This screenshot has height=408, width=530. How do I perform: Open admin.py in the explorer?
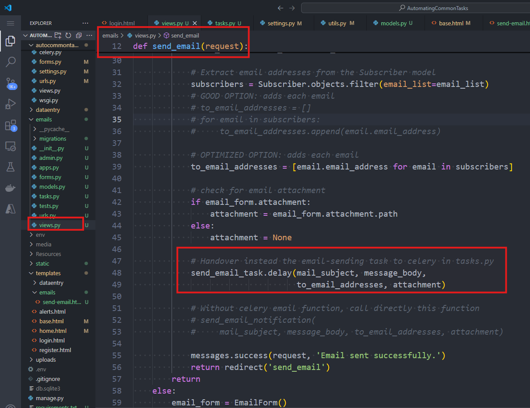tap(58, 158)
